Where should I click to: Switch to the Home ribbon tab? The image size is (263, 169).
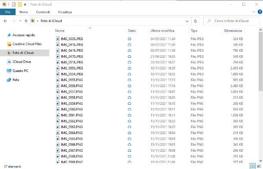pos(24,12)
